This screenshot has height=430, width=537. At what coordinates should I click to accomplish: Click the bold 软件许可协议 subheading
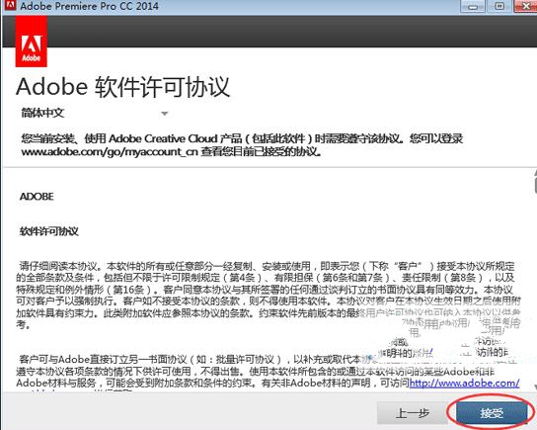pyautogui.click(x=49, y=231)
